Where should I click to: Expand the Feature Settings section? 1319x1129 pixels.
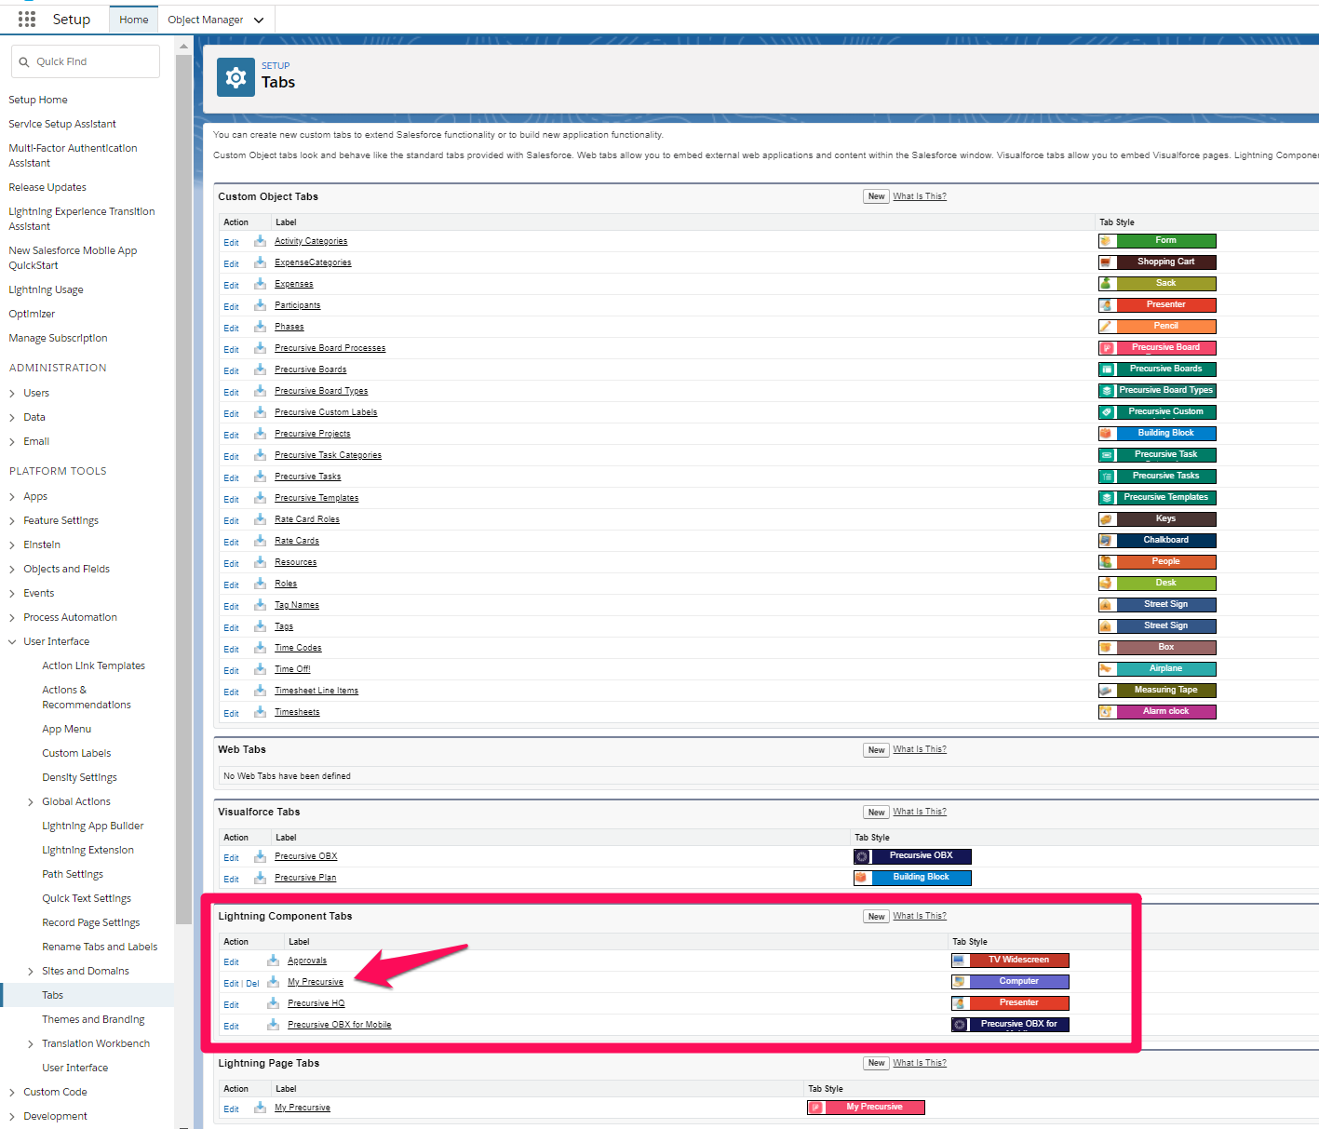pyautogui.click(x=12, y=521)
